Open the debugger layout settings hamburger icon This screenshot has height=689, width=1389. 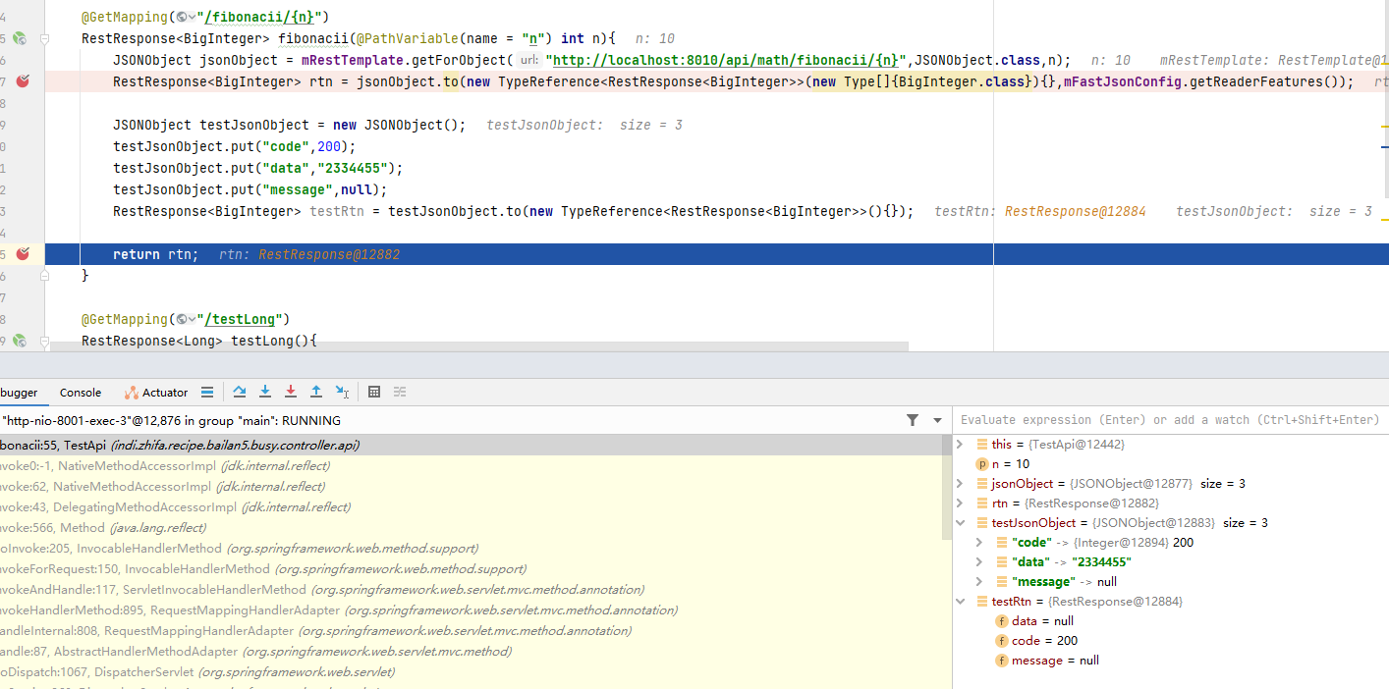[206, 392]
